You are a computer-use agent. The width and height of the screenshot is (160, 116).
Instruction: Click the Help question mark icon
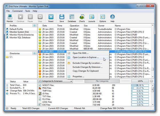tap(113, 17)
